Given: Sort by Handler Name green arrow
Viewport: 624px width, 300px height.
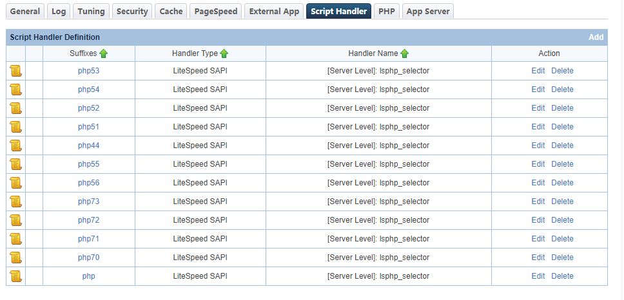Looking at the screenshot, I should click(404, 53).
